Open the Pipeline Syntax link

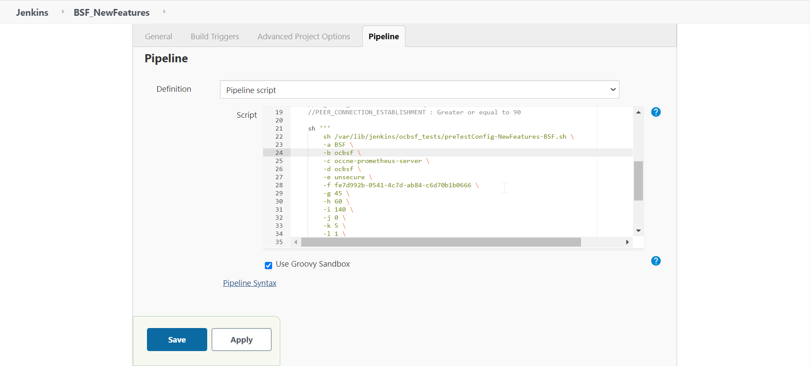249,283
